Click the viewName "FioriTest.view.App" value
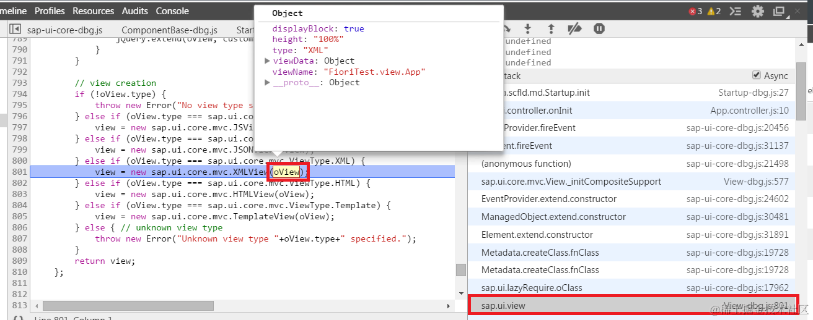The width and height of the screenshot is (813, 320). pos(375,72)
